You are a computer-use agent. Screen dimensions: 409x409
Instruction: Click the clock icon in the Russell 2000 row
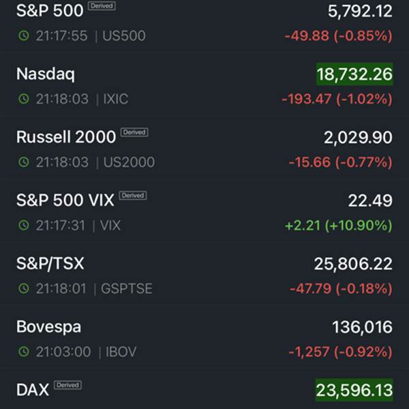point(24,162)
